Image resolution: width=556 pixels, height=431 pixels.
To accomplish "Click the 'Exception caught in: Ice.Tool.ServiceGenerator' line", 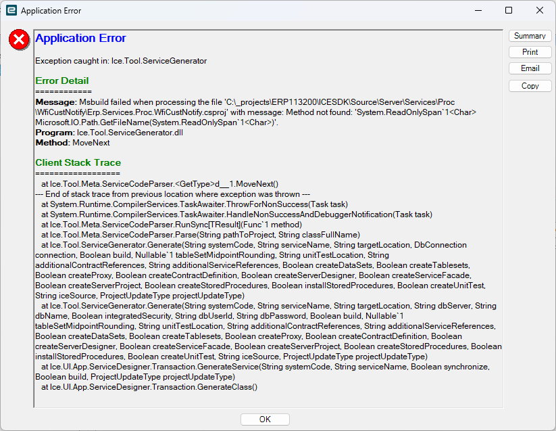I will coord(121,61).
